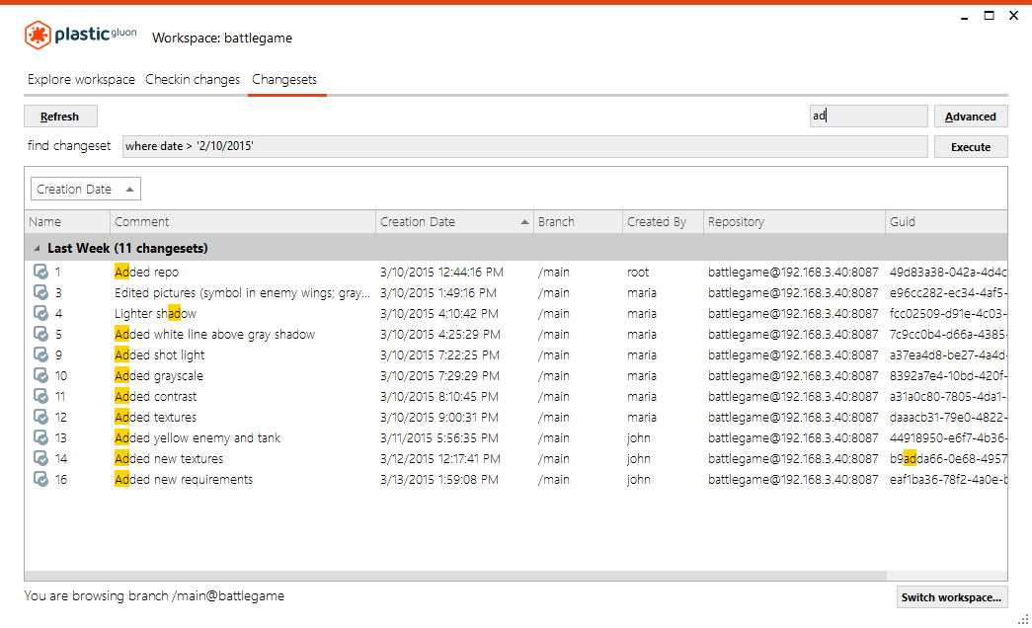Select 'Added white line above gray shadow'
1032x628 pixels.
point(214,334)
